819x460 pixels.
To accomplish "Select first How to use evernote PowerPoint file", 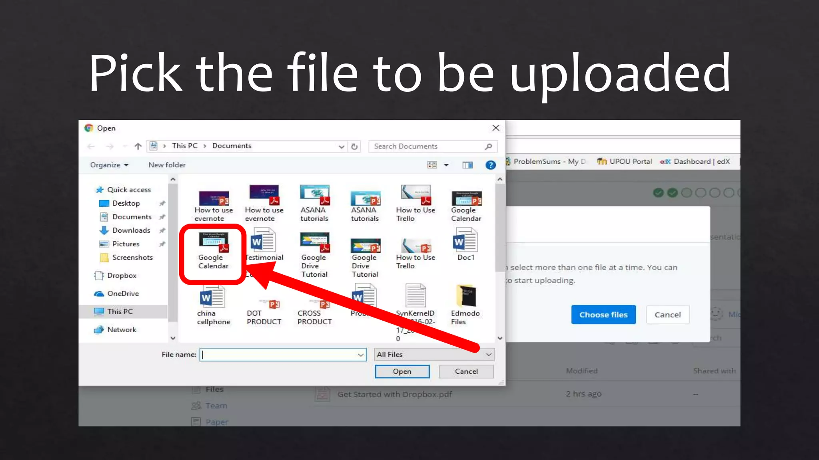I will pyautogui.click(x=214, y=206).
